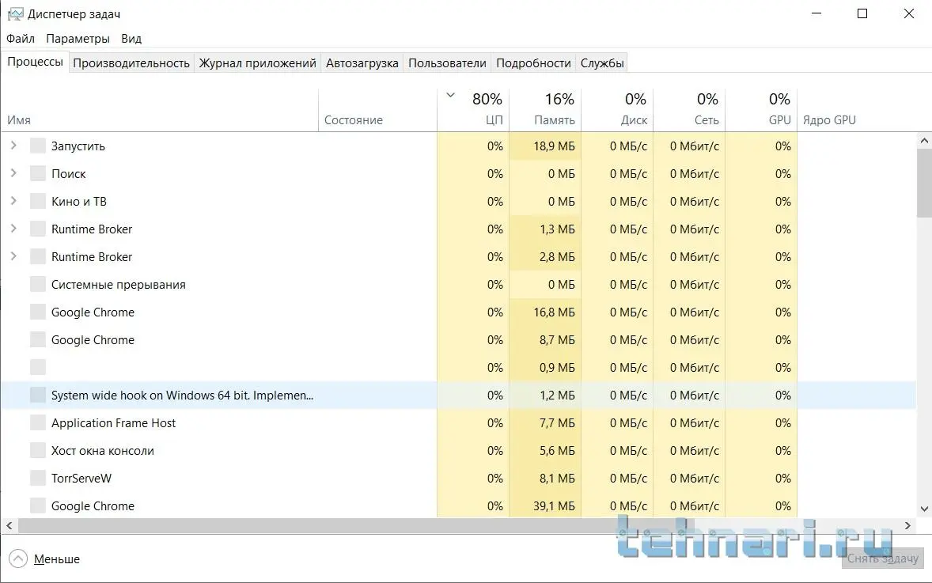This screenshot has width=932, height=583.
Task: Expand the first Runtime Broker entry
Action: (x=13, y=229)
